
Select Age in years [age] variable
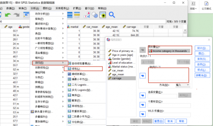click(x=122, y=55)
